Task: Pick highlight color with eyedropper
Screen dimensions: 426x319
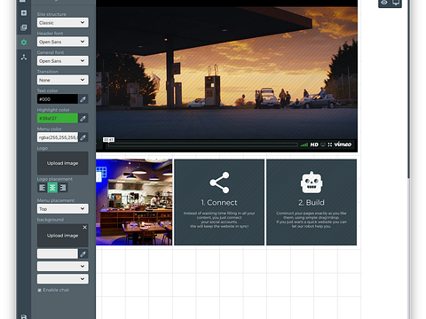Action: 83,119
